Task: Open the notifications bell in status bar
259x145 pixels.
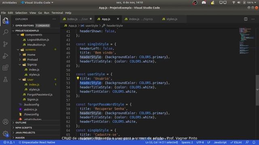Action: (254, 142)
